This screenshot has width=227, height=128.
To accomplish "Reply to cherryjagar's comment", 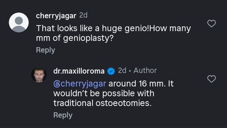I will tap(45, 50).
